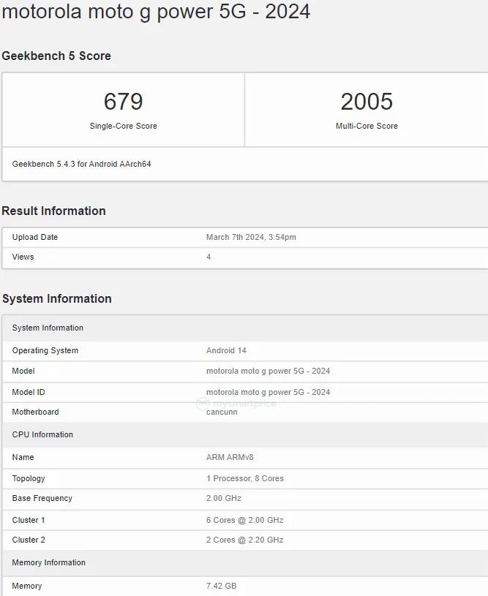Viewport: 488px width, 596px height.
Task: Click the Single-Core Score label
Action: (123, 126)
